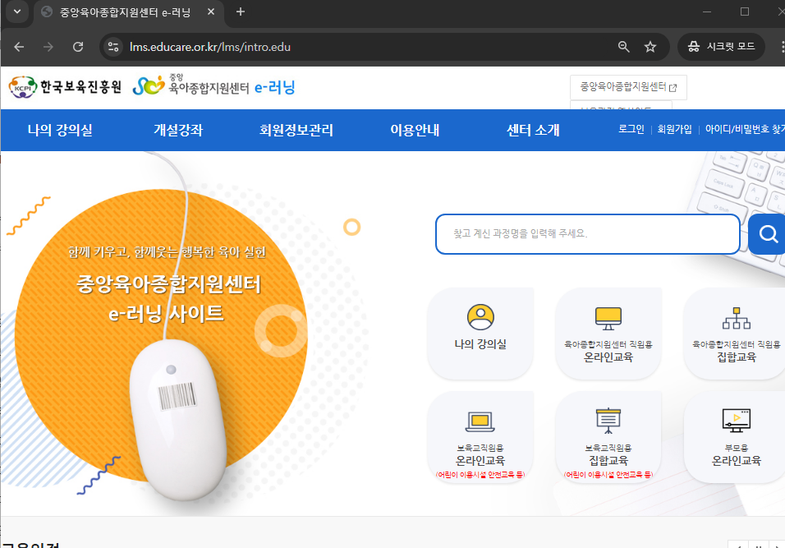
Task: Select the 나의 강의실 person icon
Action: [x=480, y=319]
